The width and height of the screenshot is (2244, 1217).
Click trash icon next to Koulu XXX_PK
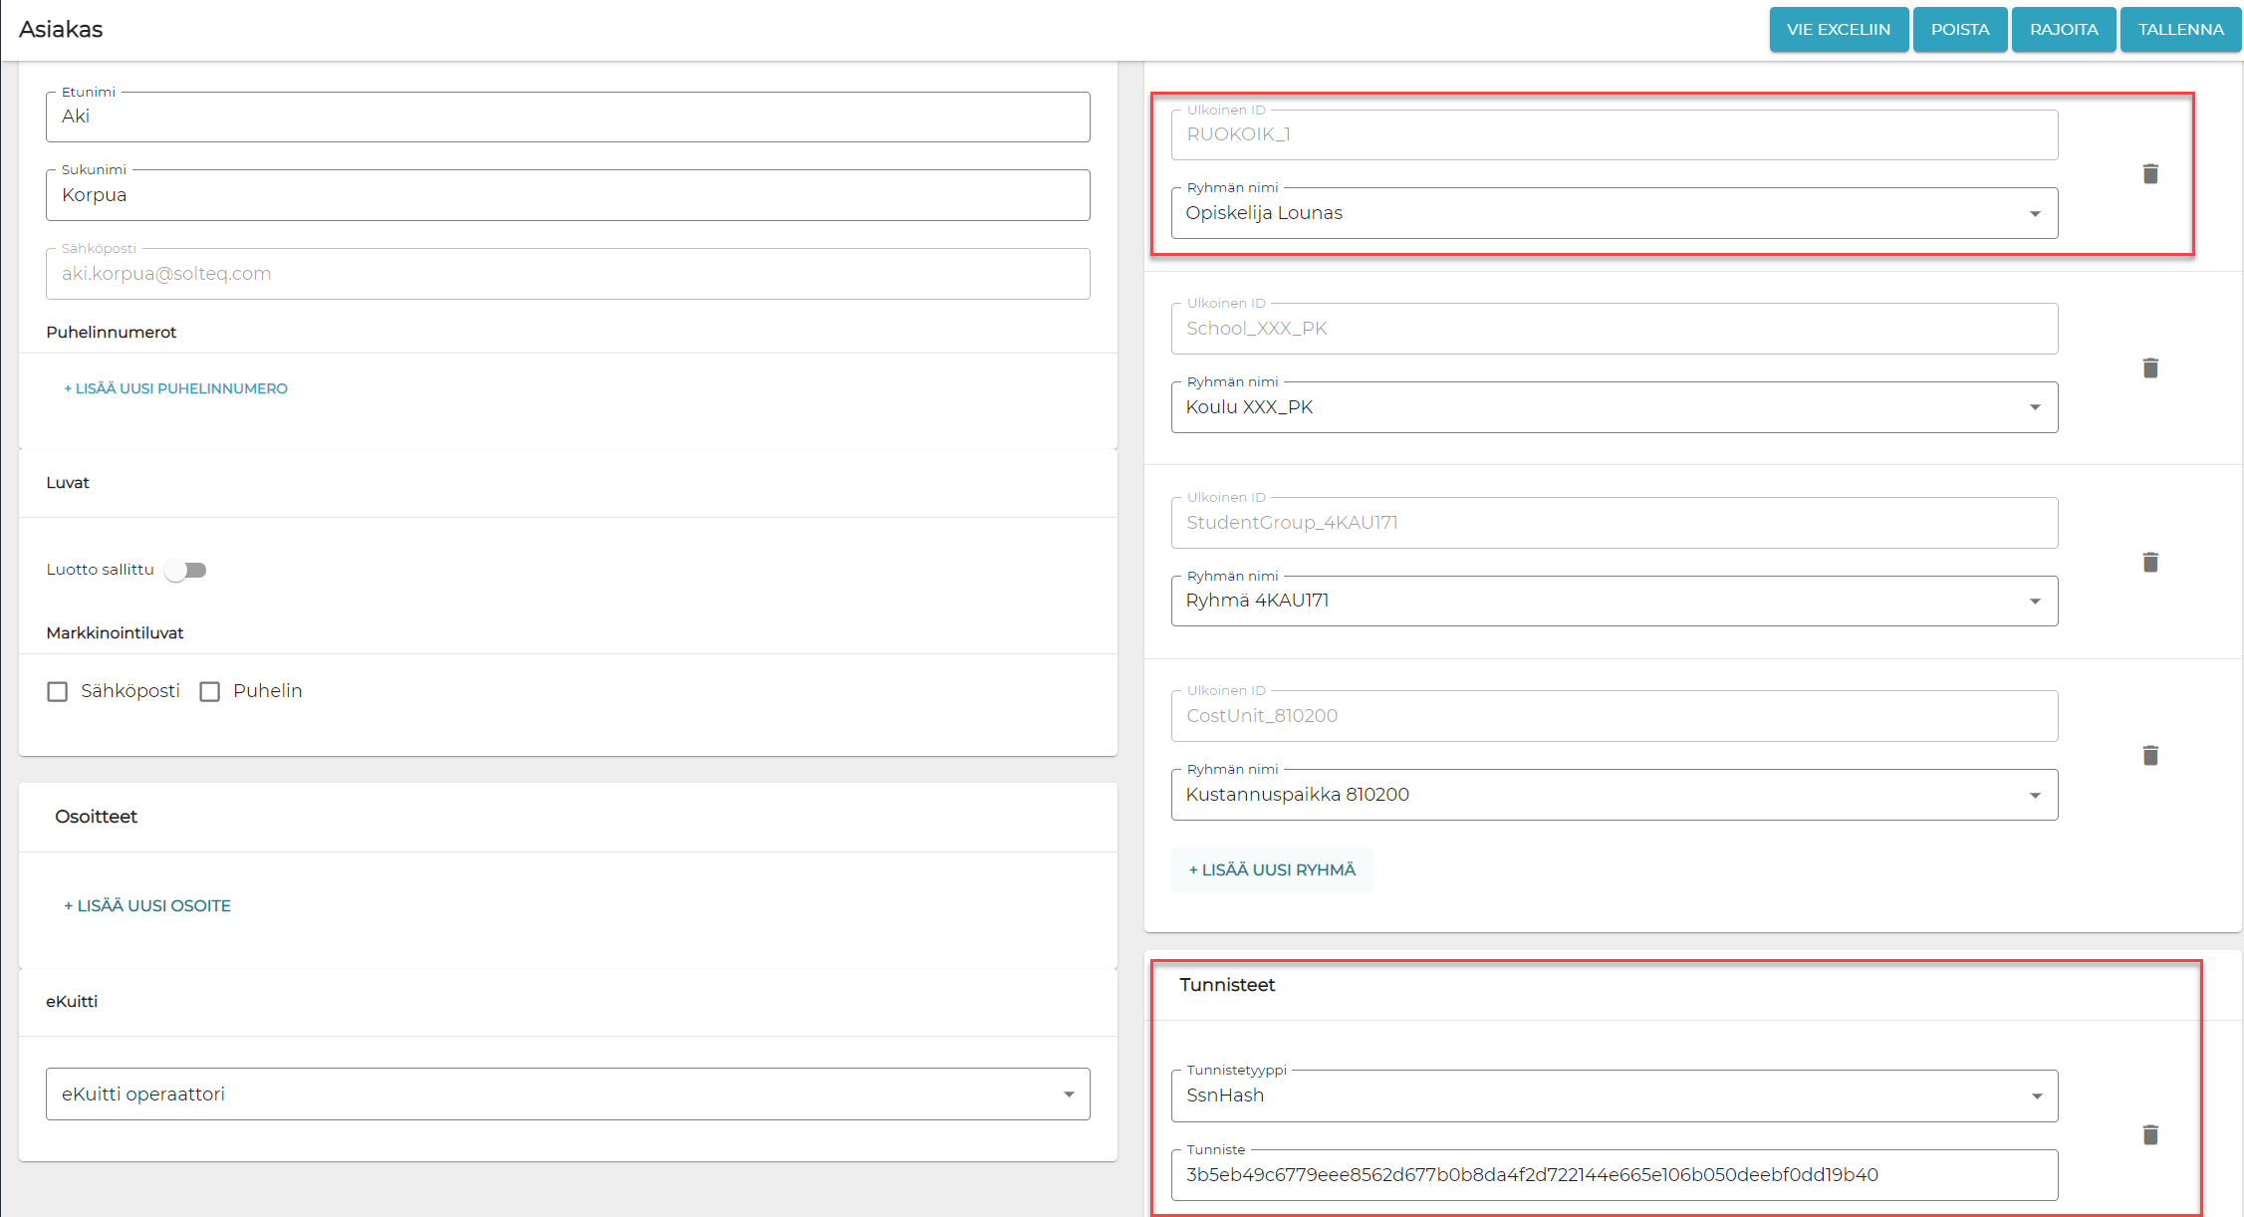[x=2149, y=368]
